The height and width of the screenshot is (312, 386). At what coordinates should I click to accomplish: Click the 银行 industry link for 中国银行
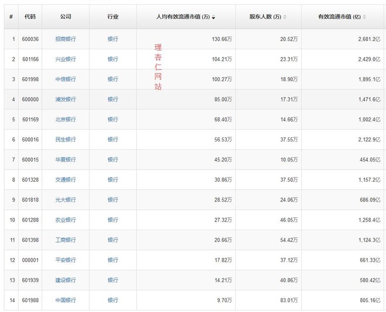113,300
